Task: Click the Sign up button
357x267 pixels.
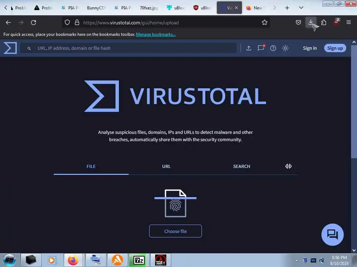Action: 335,48
